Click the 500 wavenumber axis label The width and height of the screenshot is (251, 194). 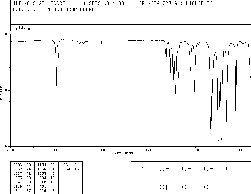pyautogui.click(x=242, y=150)
